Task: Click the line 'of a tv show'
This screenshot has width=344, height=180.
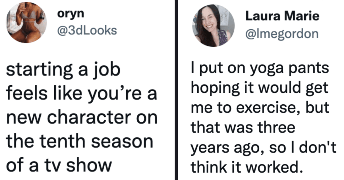Action: coord(59,166)
